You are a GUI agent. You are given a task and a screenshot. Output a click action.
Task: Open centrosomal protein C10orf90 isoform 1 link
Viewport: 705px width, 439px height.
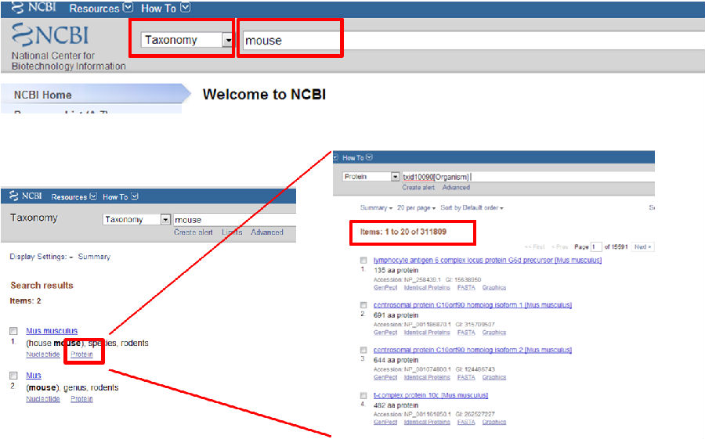(x=472, y=305)
